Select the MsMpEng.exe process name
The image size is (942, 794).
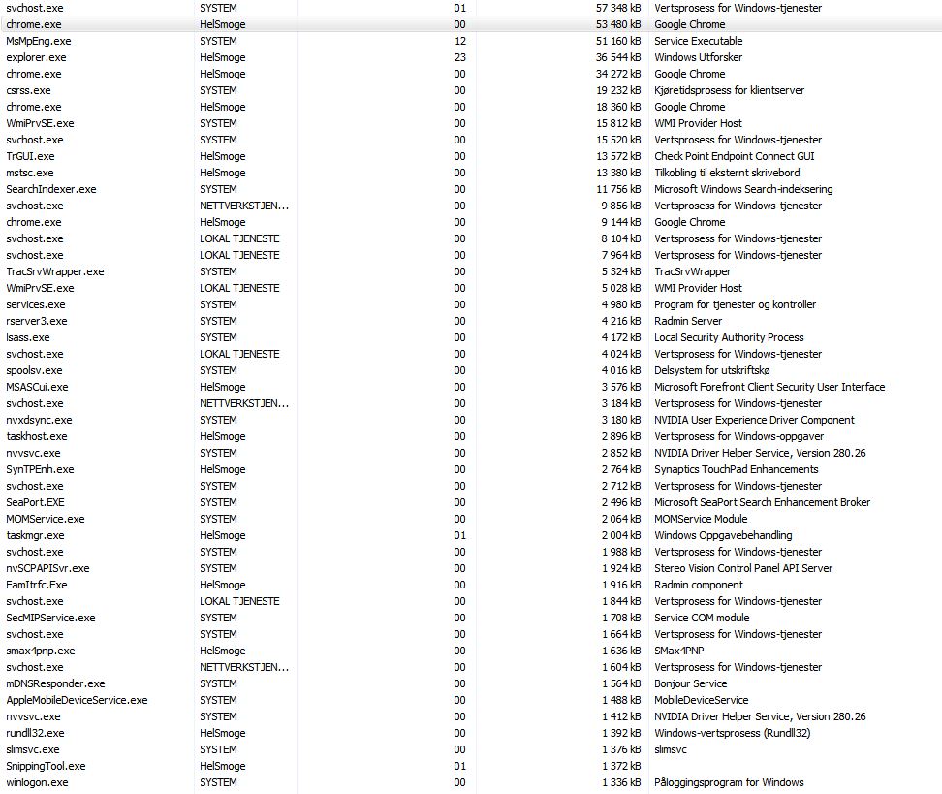(x=39, y=41)
